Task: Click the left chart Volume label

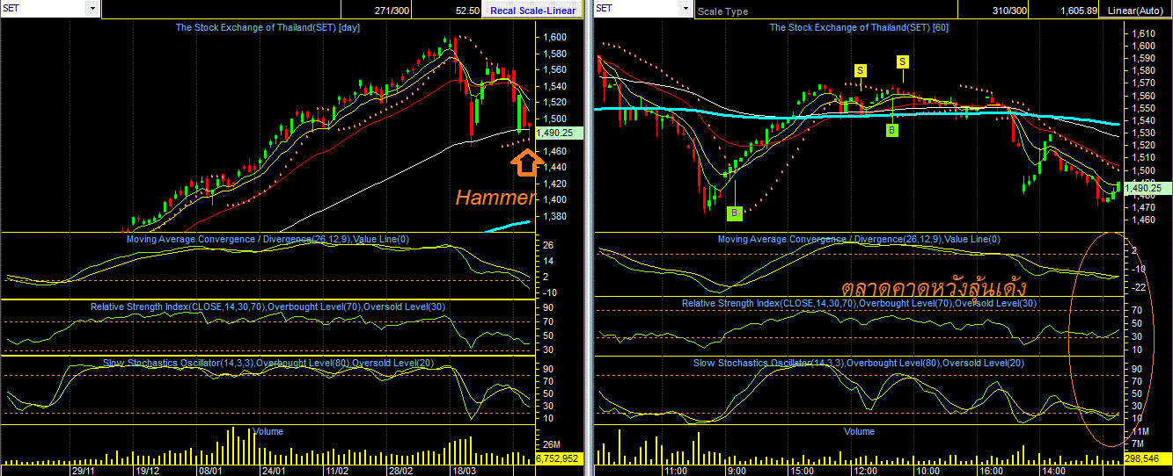Action: 268,431
